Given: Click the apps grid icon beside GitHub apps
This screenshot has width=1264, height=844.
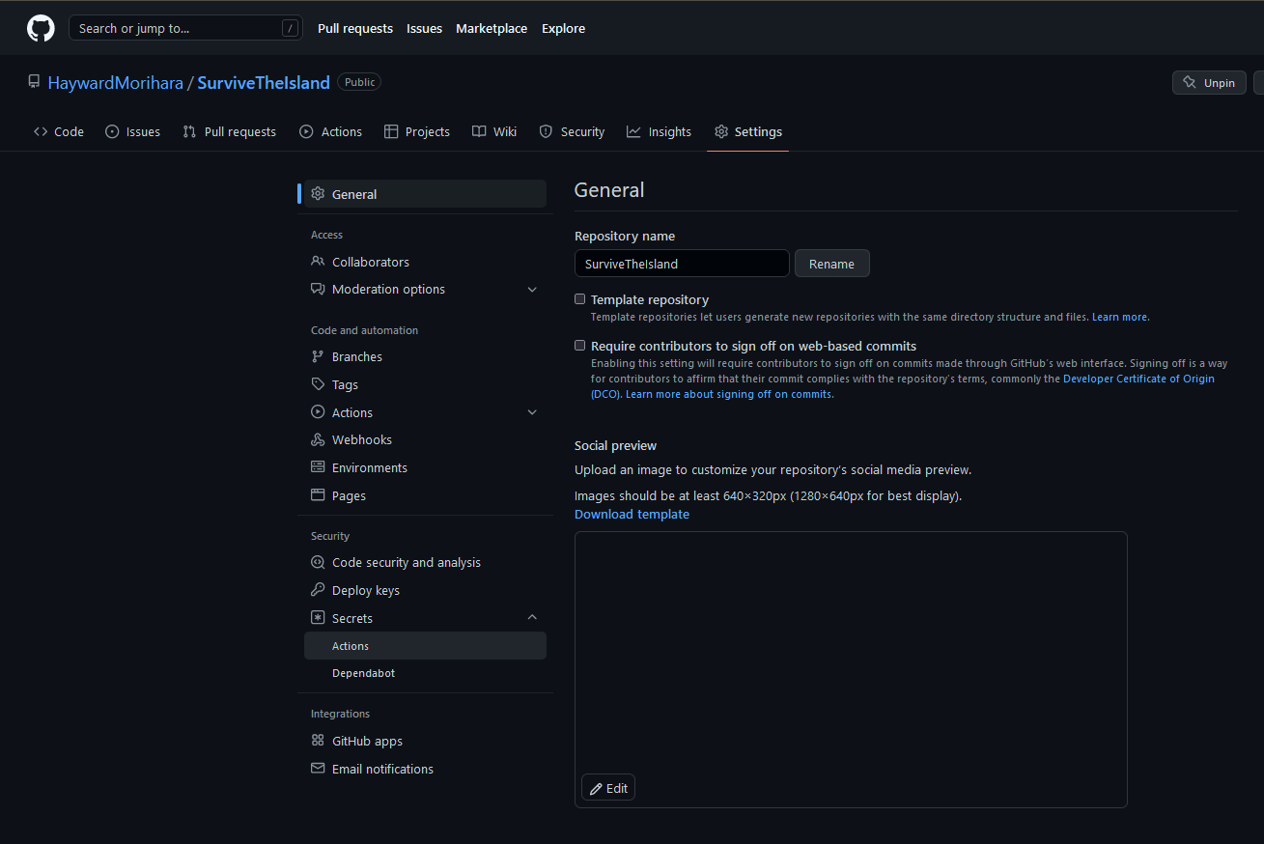Looking at the screenshot, I should coord(318,741).
